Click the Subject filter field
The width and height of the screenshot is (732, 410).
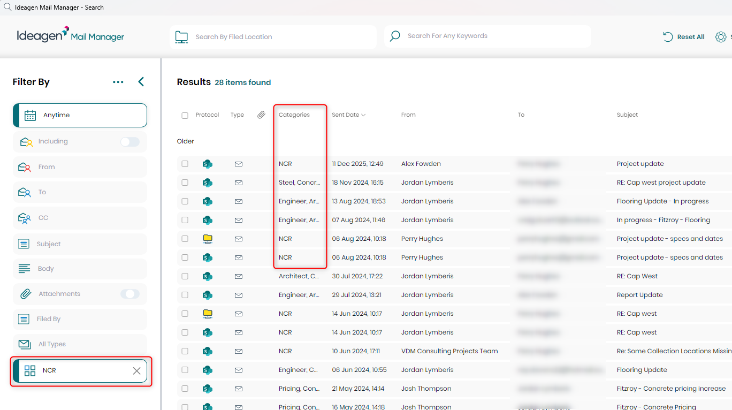[x=80, y=244]
